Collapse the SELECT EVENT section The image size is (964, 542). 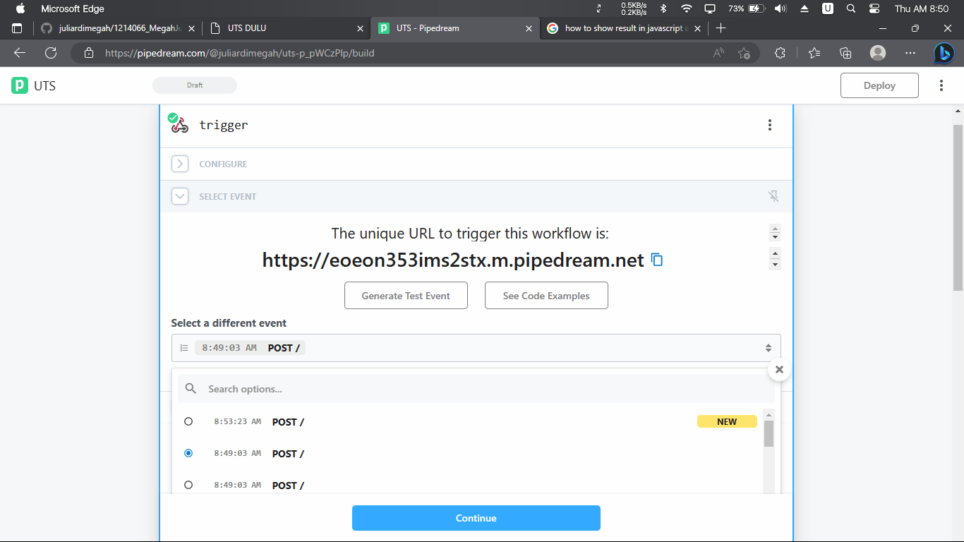click(180, 196)
